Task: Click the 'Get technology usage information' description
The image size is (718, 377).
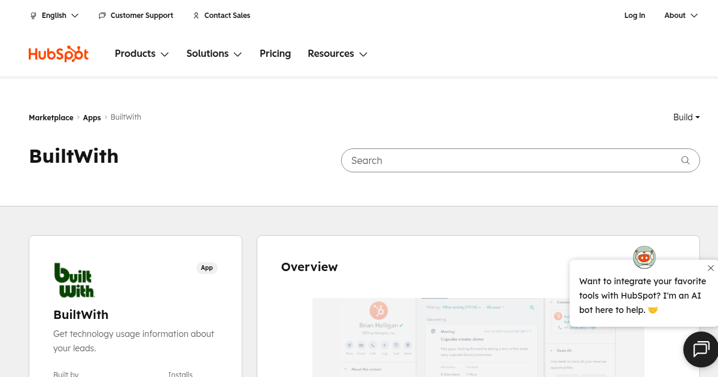Action: 133,341
